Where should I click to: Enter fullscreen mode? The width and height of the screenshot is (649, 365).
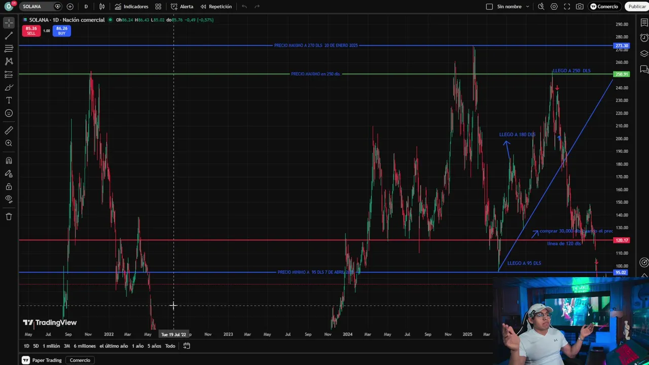[567, 7]
